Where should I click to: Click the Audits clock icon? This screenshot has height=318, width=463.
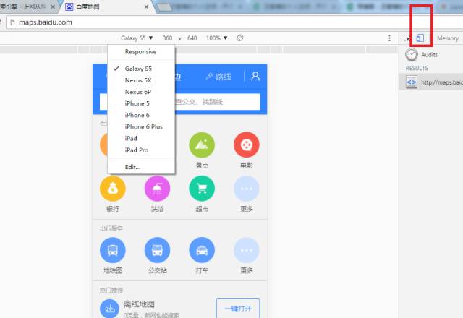coord(412,55)
